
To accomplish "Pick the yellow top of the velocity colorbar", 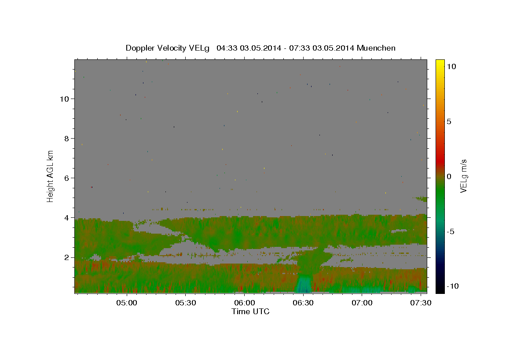I will (x=440, y=62).
